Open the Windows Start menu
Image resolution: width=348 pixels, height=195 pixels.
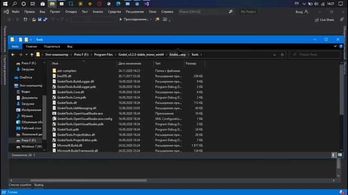click(5, 4)
